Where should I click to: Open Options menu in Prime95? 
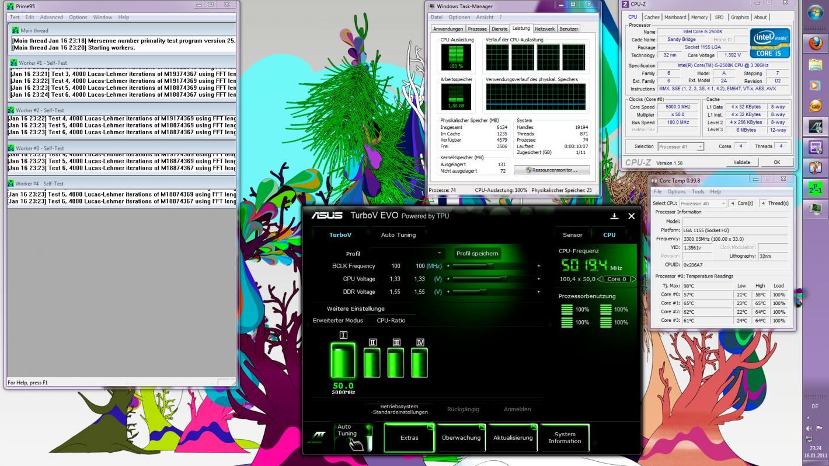pos(78,17)
